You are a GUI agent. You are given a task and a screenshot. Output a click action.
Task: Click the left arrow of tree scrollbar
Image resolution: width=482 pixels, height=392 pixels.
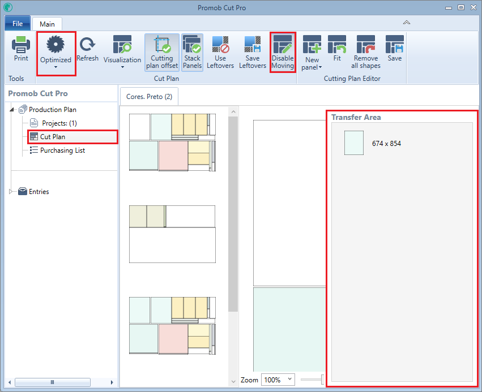click(10, 382)
